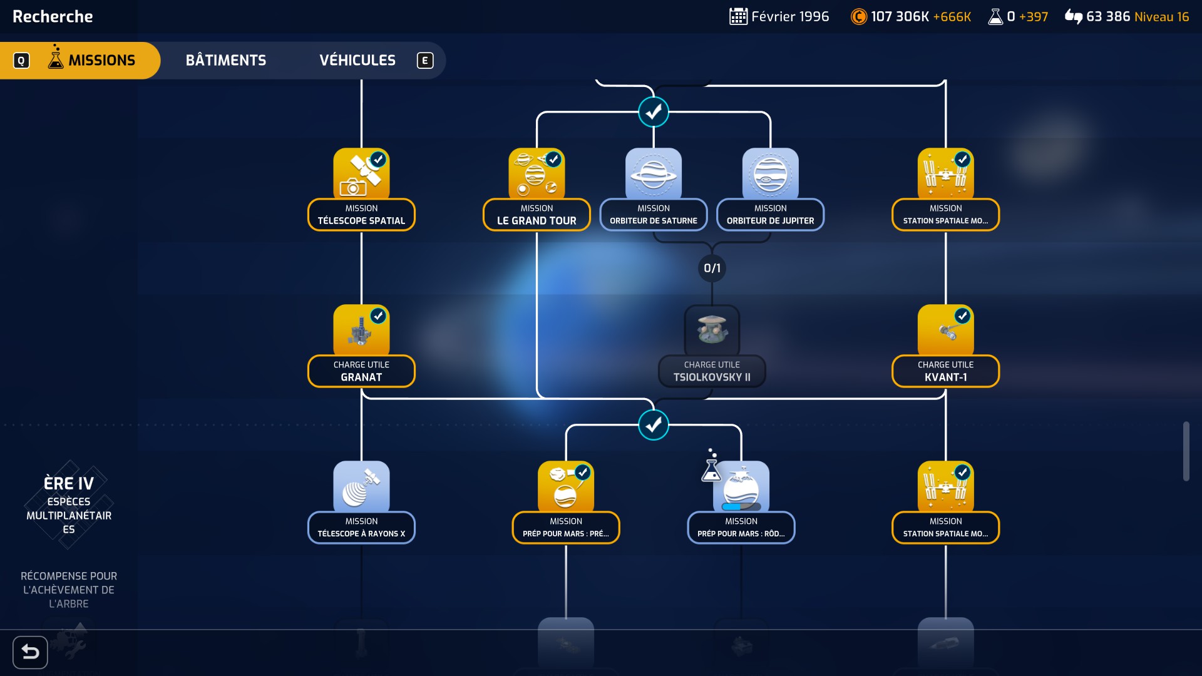This screenshot has width=1202, height=676.
Task: Click the back arrow button
Action: (x=30, y=652)
